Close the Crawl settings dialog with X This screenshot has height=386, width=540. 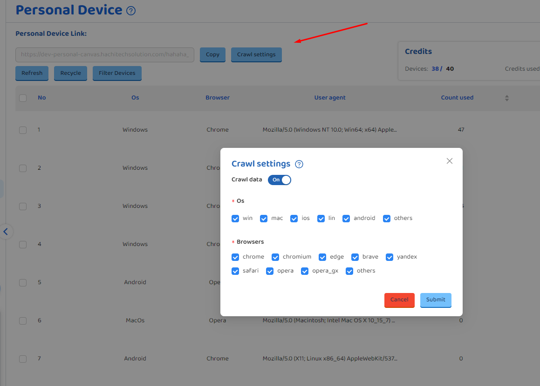[449, 161]
